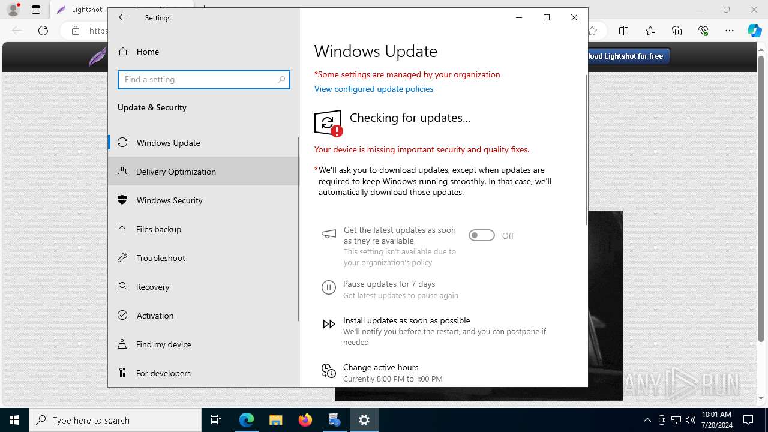The image size is (768, 432).
Task: Click the pause circle icon
Action: click(329, 287)
